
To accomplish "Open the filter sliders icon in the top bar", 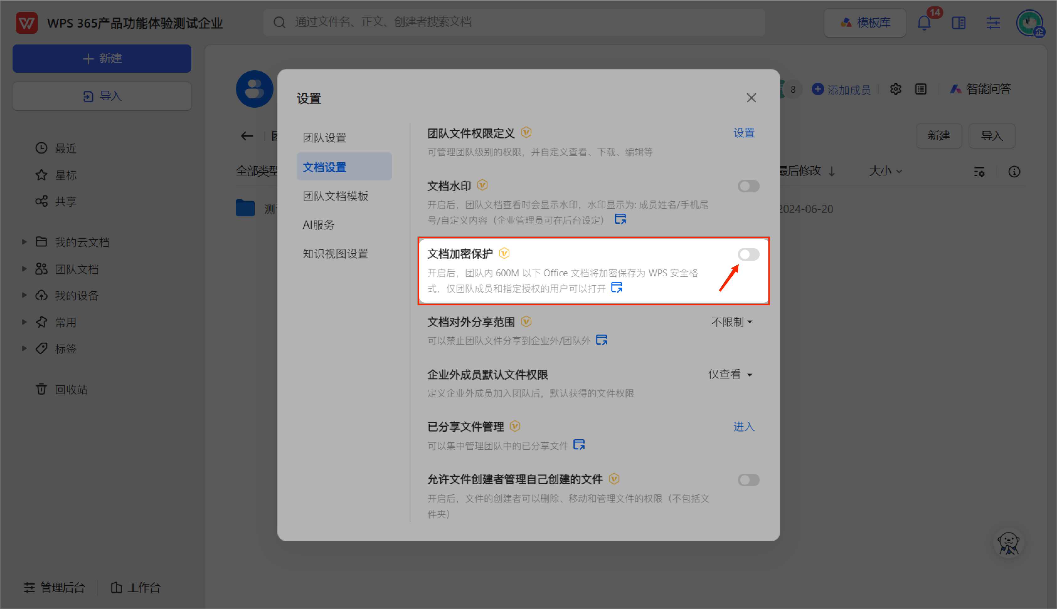I will pyautogui.click(x=992, y=23).
